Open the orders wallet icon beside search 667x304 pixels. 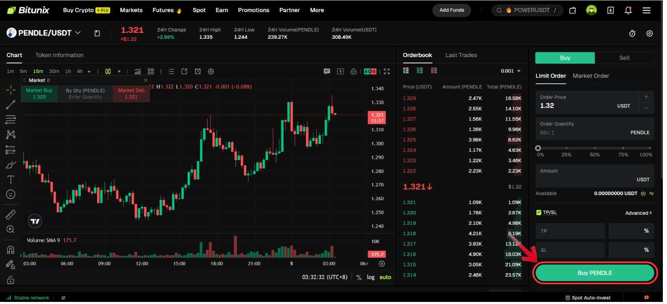click(x=572, y=10)
